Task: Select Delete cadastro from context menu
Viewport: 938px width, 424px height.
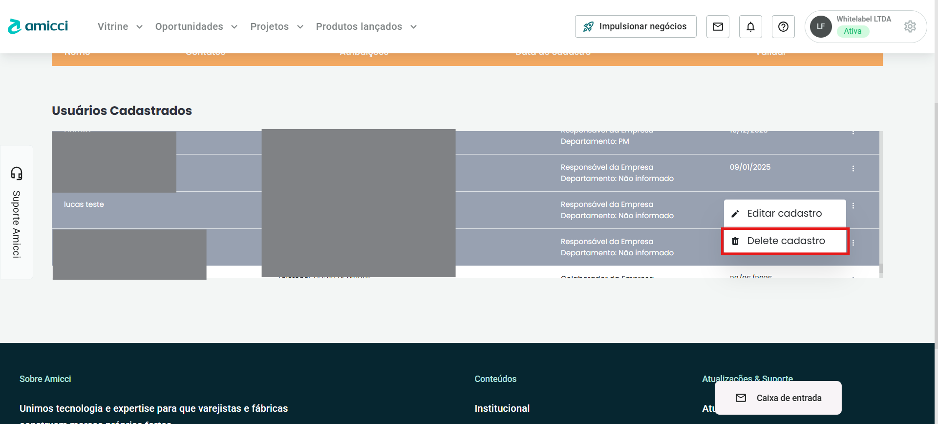Action: (x=785, y=241)
